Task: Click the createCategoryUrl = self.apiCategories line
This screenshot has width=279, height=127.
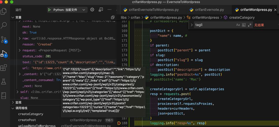Action: coord(187,89)
